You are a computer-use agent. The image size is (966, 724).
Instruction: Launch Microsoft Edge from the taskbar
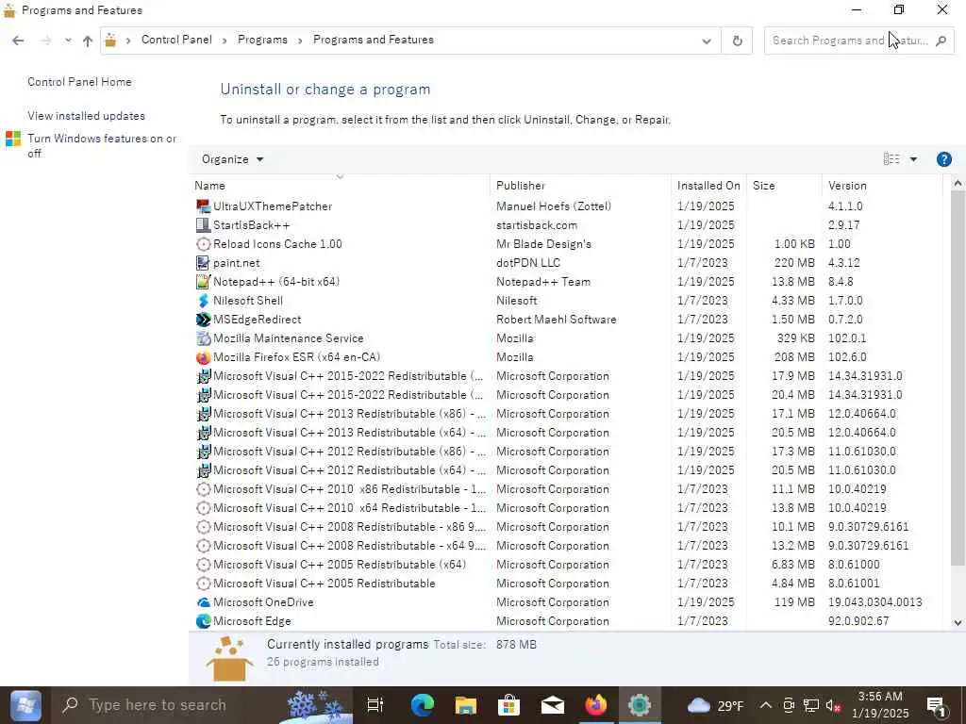point(422,705)
